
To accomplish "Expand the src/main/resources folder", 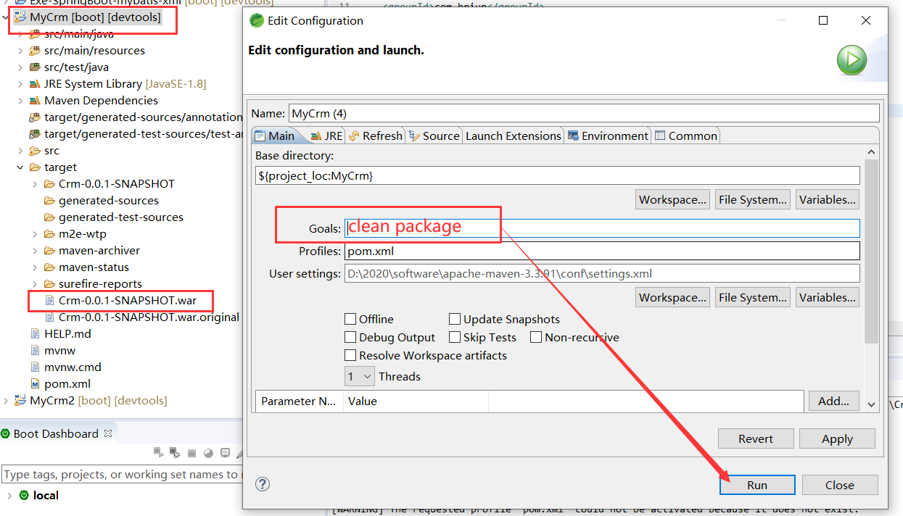I will point(20,50).
